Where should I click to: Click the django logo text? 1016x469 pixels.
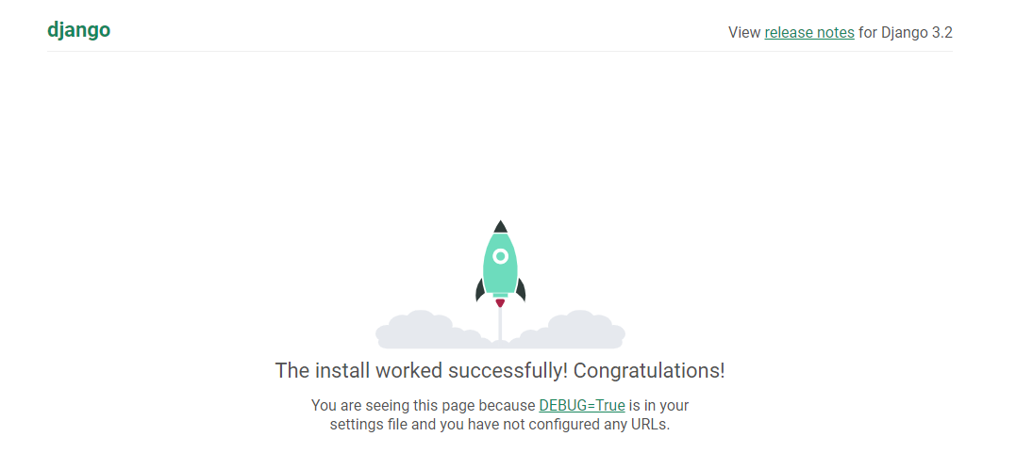78,30
